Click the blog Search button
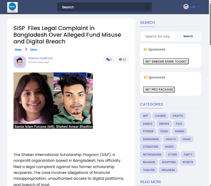211x186 pixels. coord(188,36)
